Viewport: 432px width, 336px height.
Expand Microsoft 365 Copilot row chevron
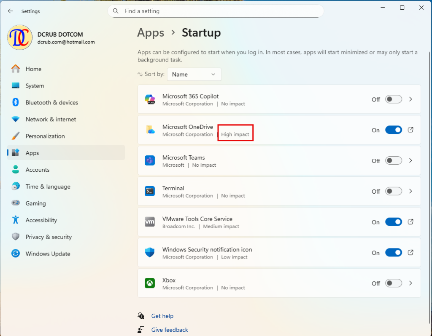pos(410,99)
